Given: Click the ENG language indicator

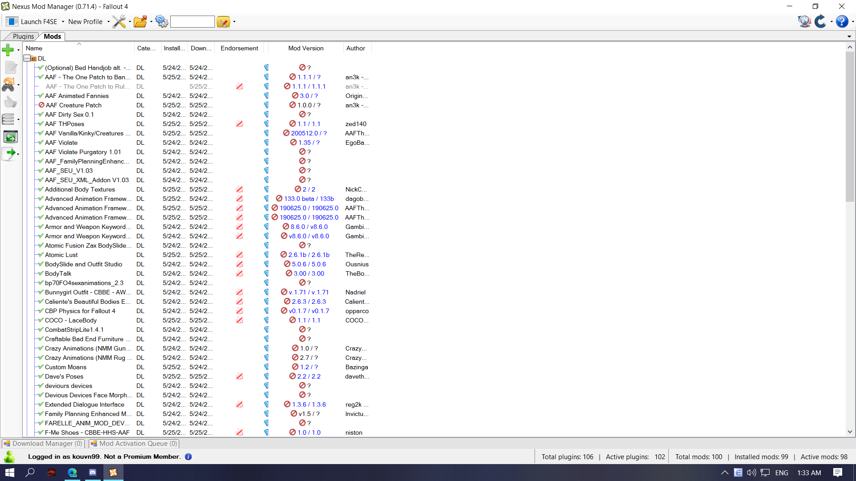Looking at the screenshot, I should (x=782, y=473).
